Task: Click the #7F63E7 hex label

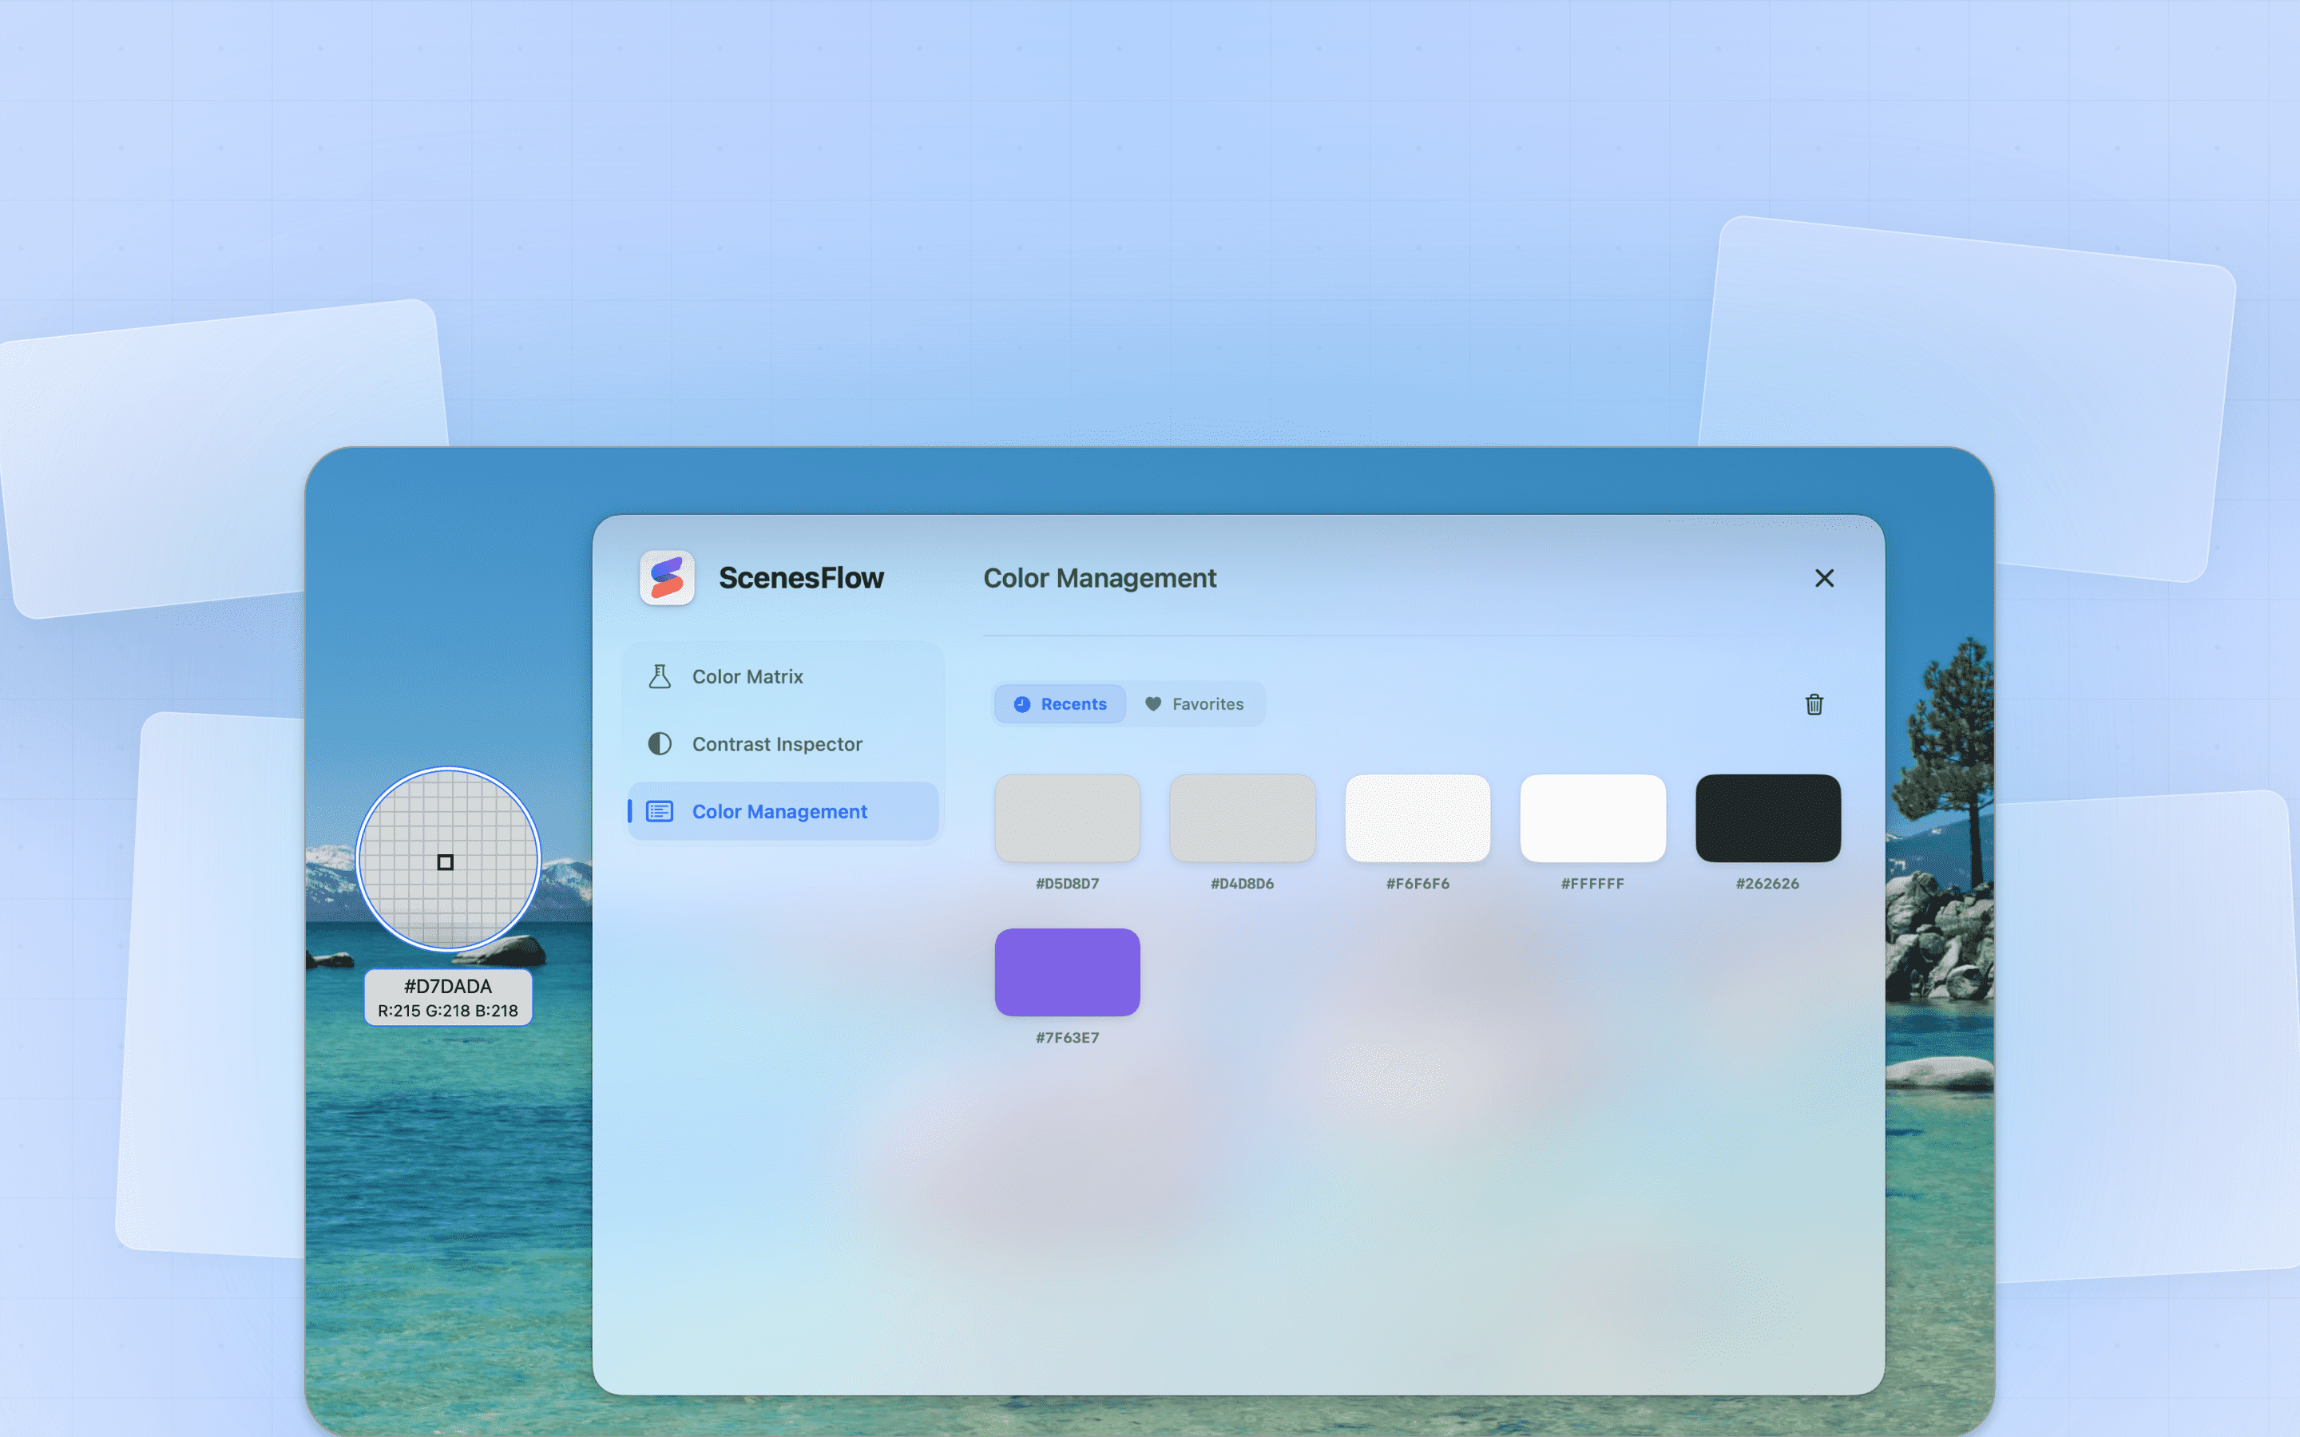Action: click(x=1067, y=1038)
